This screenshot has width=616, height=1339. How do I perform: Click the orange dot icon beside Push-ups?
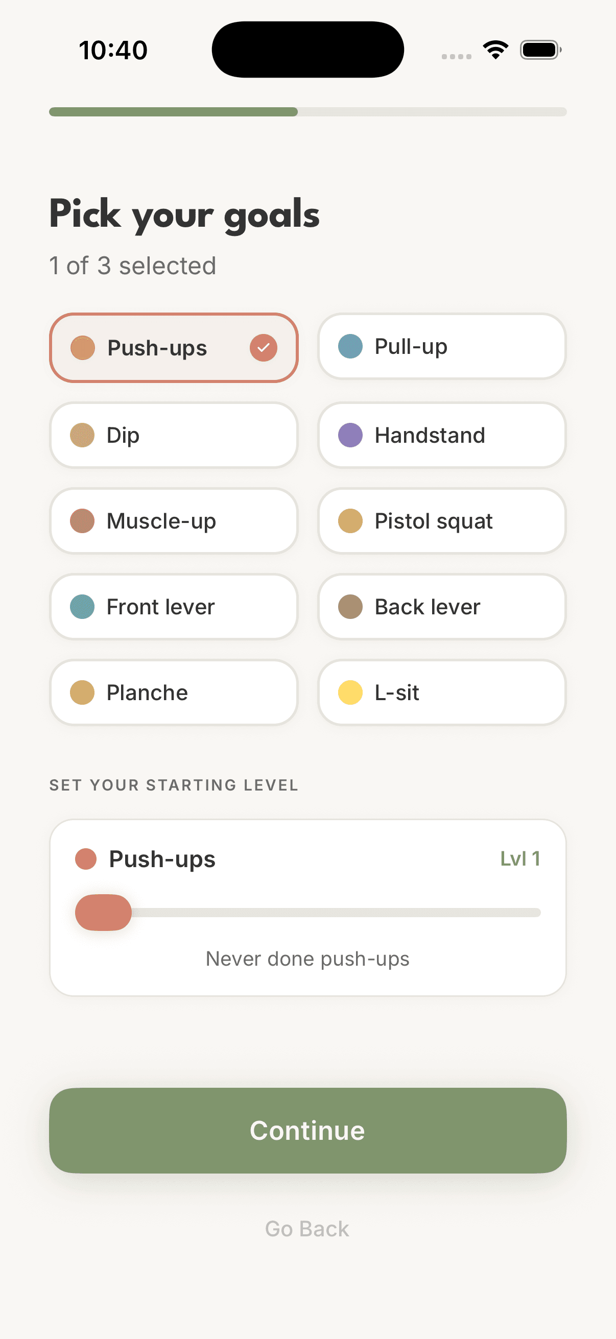tap(83, 348)
